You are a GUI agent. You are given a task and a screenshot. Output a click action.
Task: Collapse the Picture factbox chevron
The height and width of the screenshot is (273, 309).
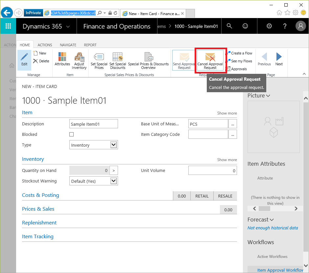tap(268, 96)
